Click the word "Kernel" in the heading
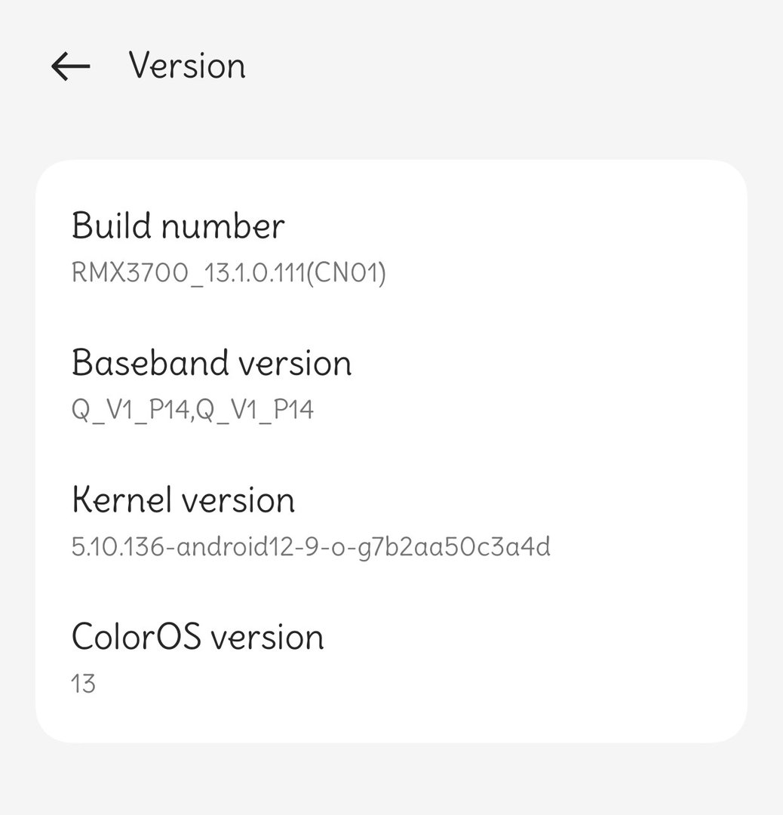This screenshot has width=783, height=815. coord(115,500)
